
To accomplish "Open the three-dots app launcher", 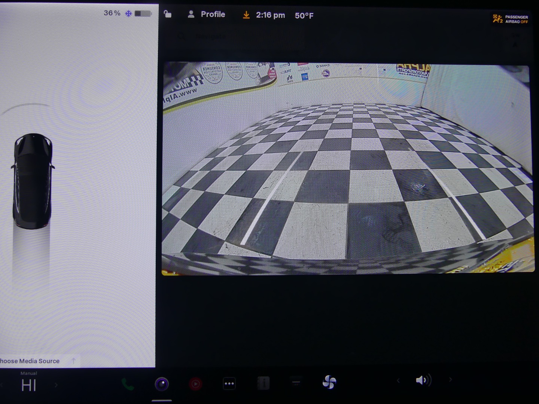I will pos(229,383).
